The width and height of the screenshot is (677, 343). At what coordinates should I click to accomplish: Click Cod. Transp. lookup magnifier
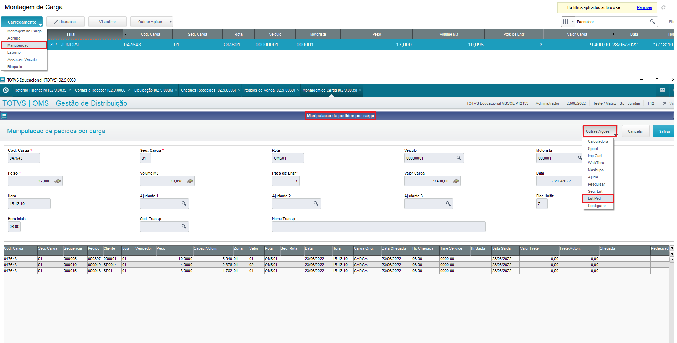[184, 227]
